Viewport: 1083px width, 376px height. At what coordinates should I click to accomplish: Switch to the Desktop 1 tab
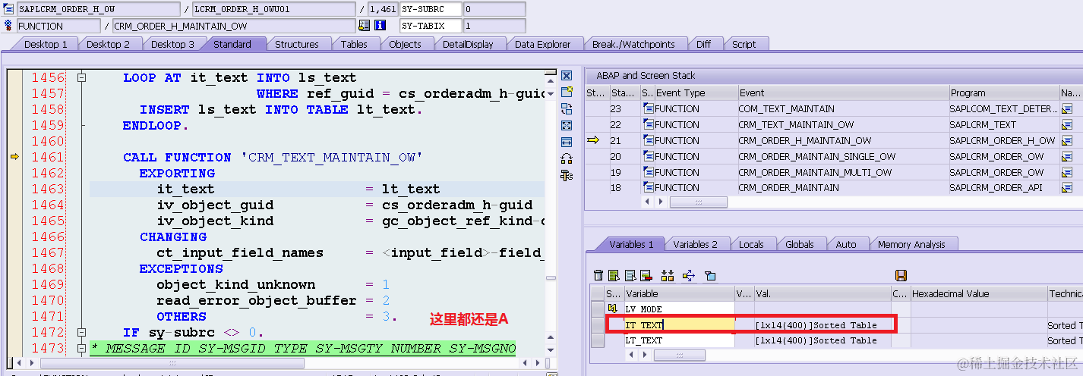(46, 44)
